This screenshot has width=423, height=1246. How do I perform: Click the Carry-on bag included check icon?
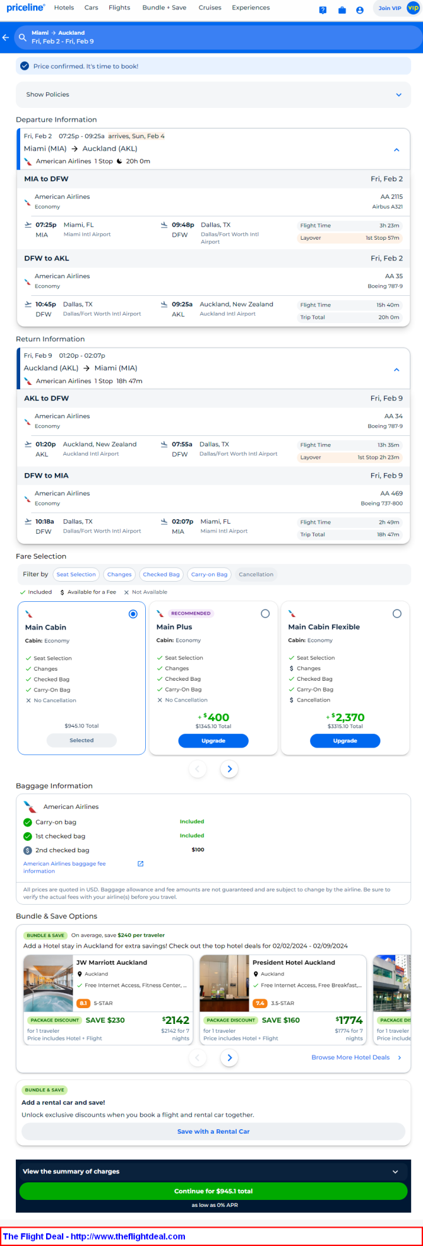[28, 822]
